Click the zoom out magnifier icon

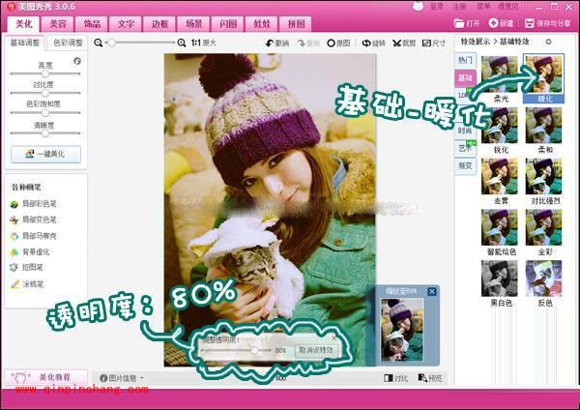(98, 43)
